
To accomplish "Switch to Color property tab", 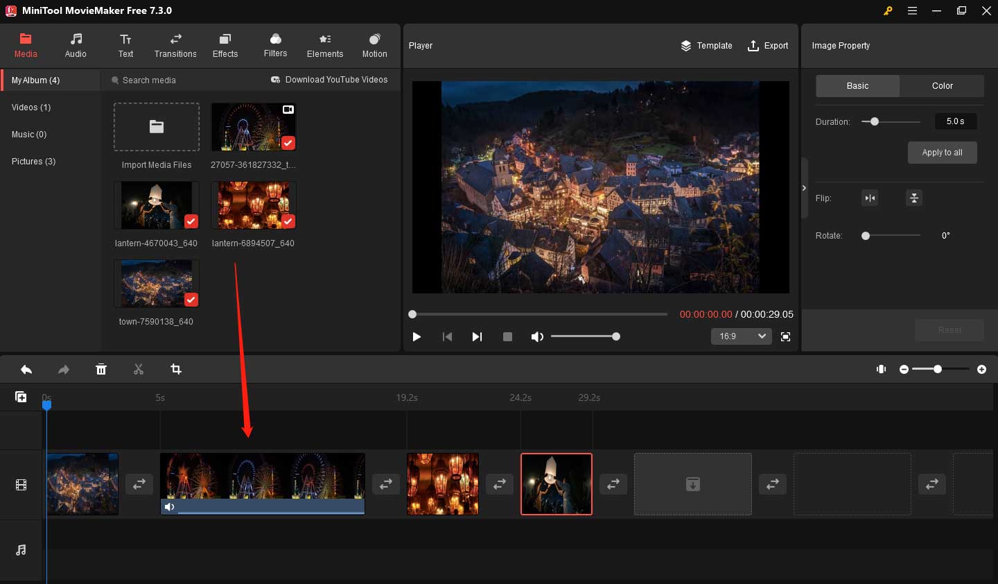I will (x=942, y=86).
